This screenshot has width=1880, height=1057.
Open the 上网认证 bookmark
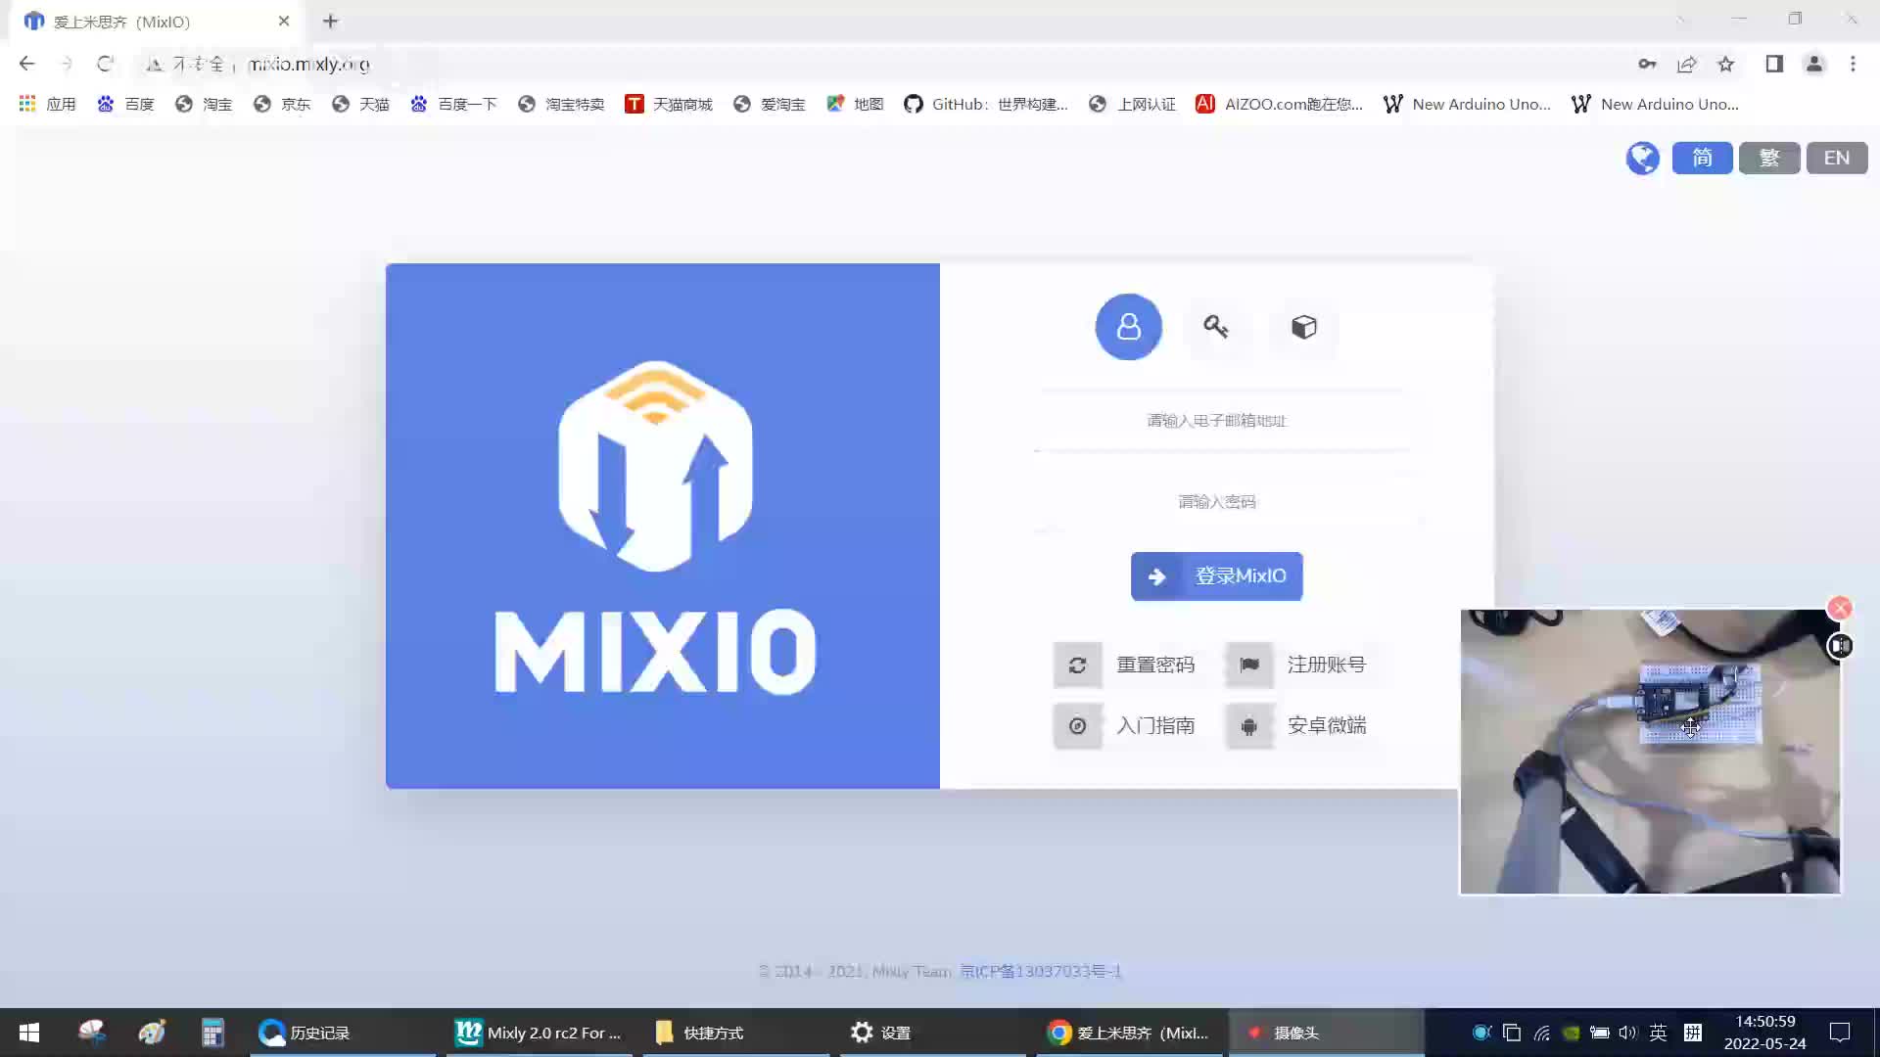pos(1132,104)
